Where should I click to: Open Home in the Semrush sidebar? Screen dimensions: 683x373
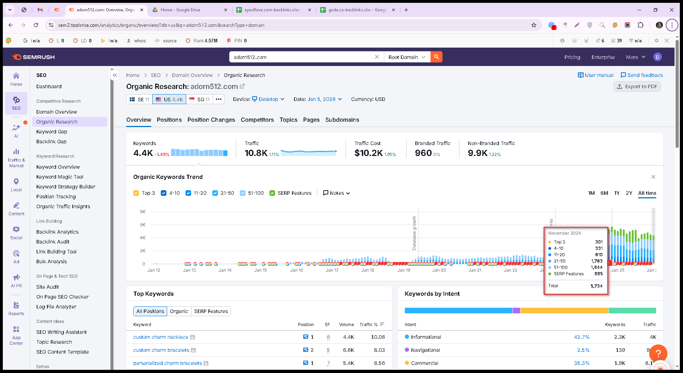[x=16, y=79]
